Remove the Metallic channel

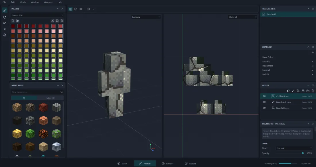click(313, 62)
